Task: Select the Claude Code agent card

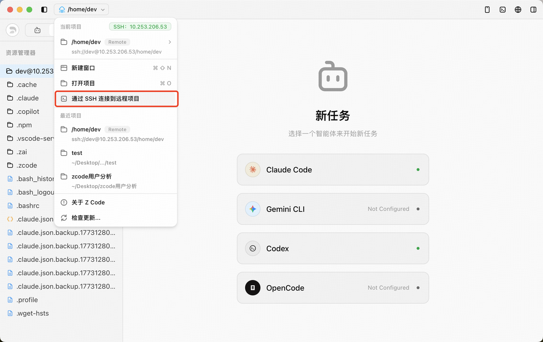Action: (333, 169)
